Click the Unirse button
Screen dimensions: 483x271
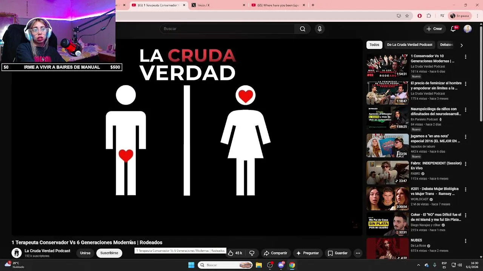pyautogui.click(x=85, y=253)
